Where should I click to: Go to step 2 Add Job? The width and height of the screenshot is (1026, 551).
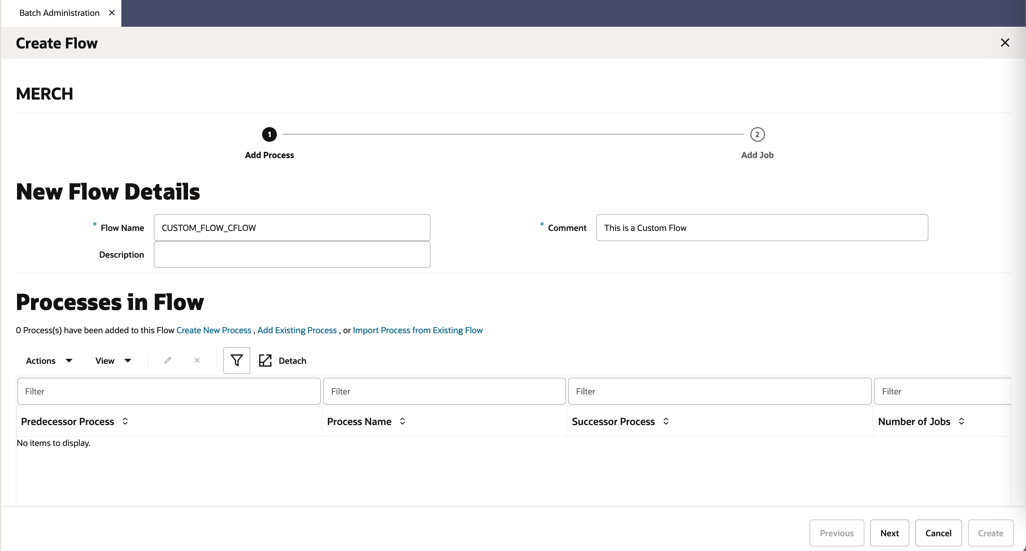tap(757, 134)
